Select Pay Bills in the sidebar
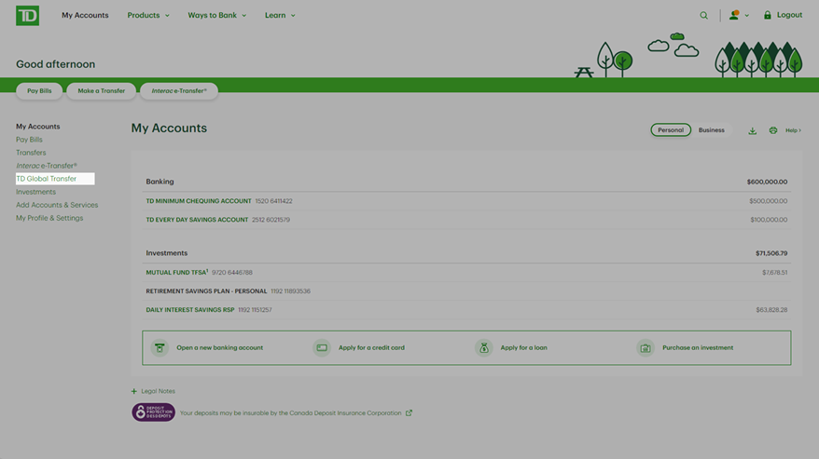The height and width of the screenshot is (459, 819). pos(29,140)
